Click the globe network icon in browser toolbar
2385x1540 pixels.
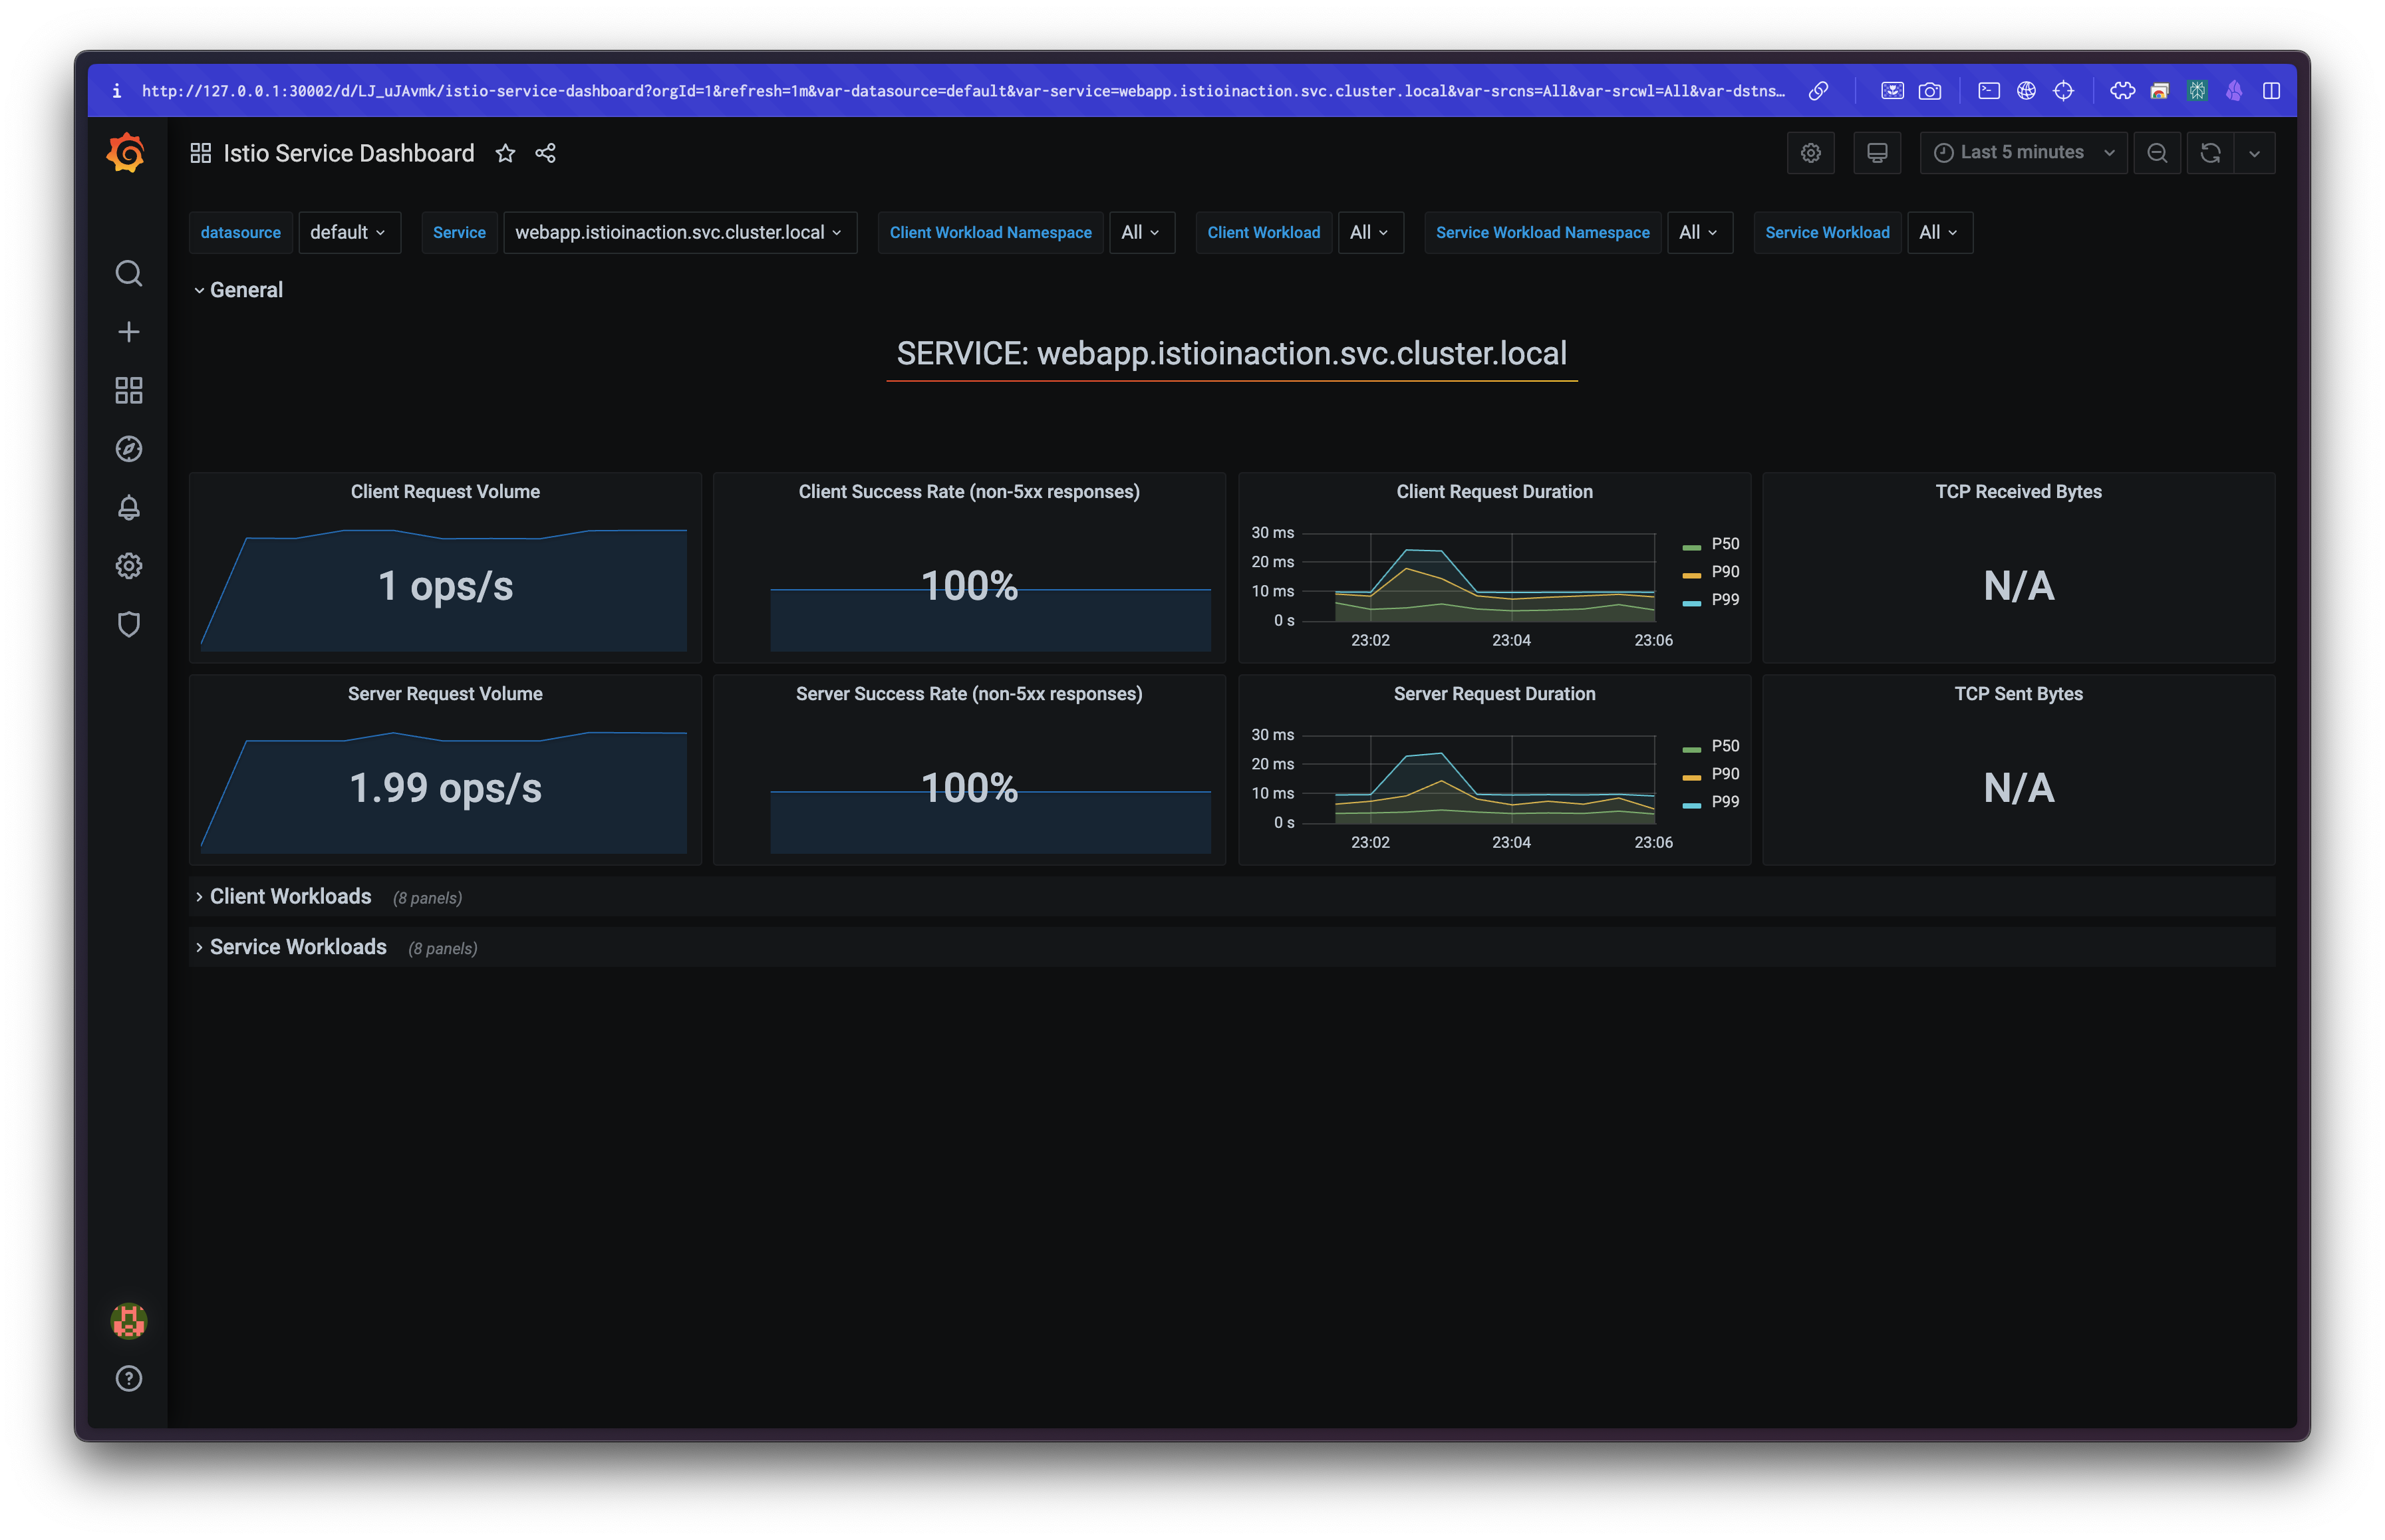click(x=2025, y=91)
